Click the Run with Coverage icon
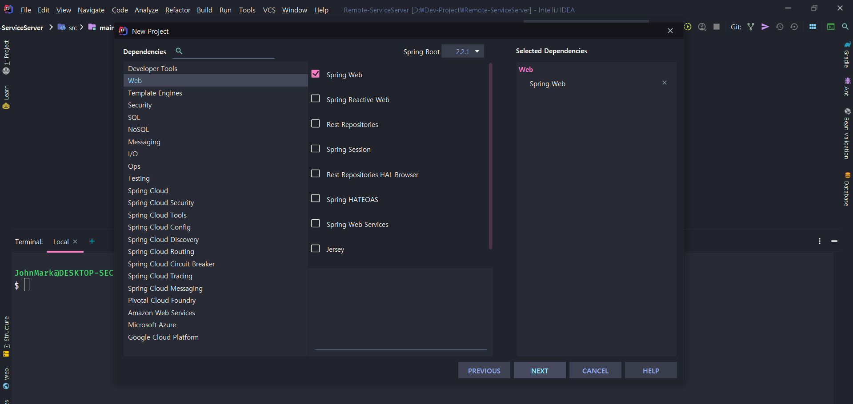 tap(688, 27)
